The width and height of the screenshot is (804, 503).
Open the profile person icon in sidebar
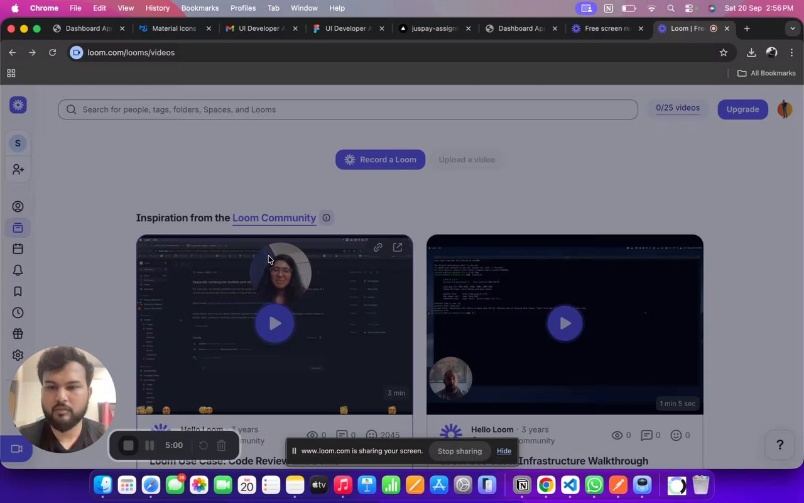coord(18,206)
